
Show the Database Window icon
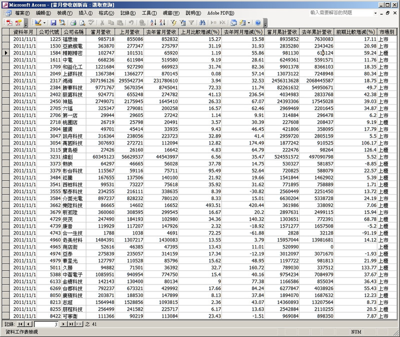click(233, 22)
